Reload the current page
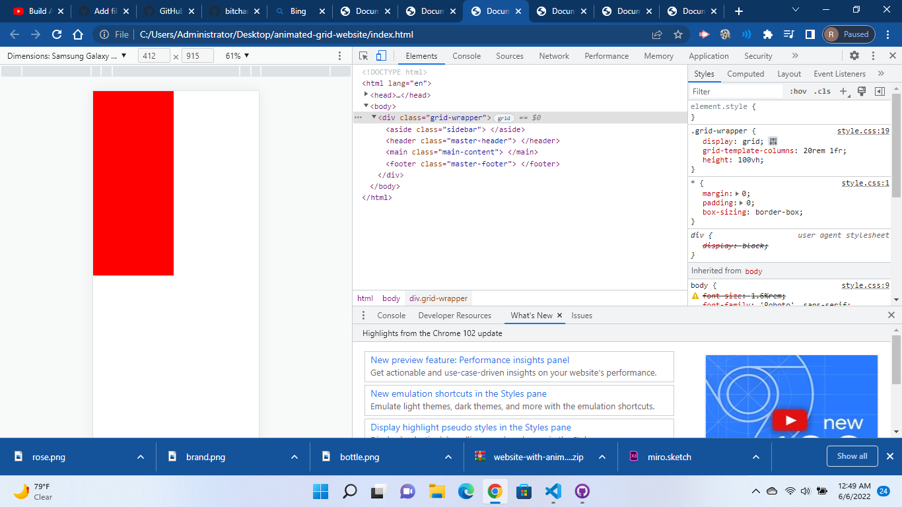 (56, 33)
